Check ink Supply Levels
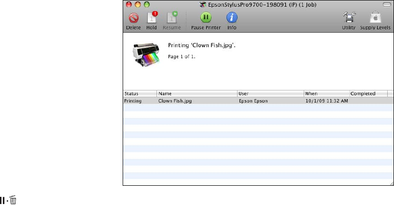Screen dimensions: 394x205 (375, 17)
